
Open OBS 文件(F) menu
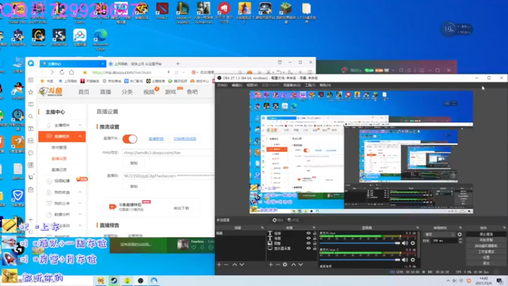[x=222, y=85]
